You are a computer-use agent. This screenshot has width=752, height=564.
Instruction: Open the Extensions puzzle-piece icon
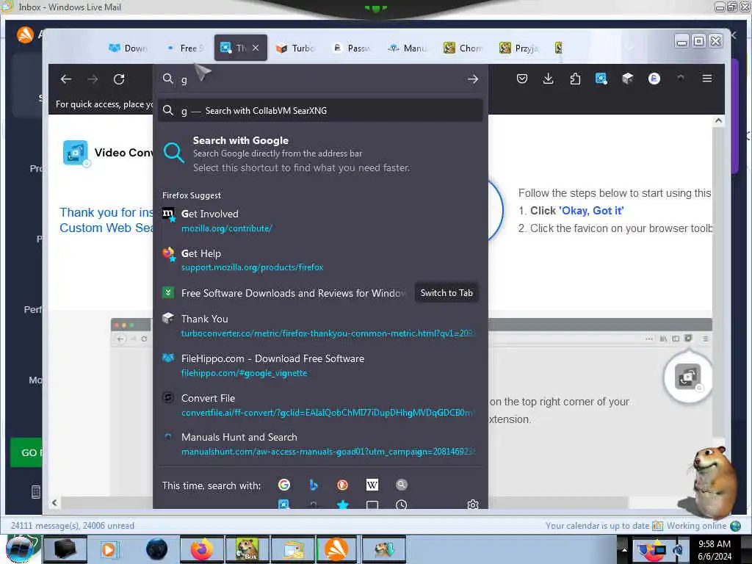tap(575, 79)
